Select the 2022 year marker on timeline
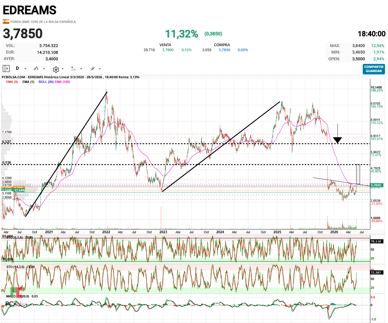388x323 pixels. [x=106, y=232]
